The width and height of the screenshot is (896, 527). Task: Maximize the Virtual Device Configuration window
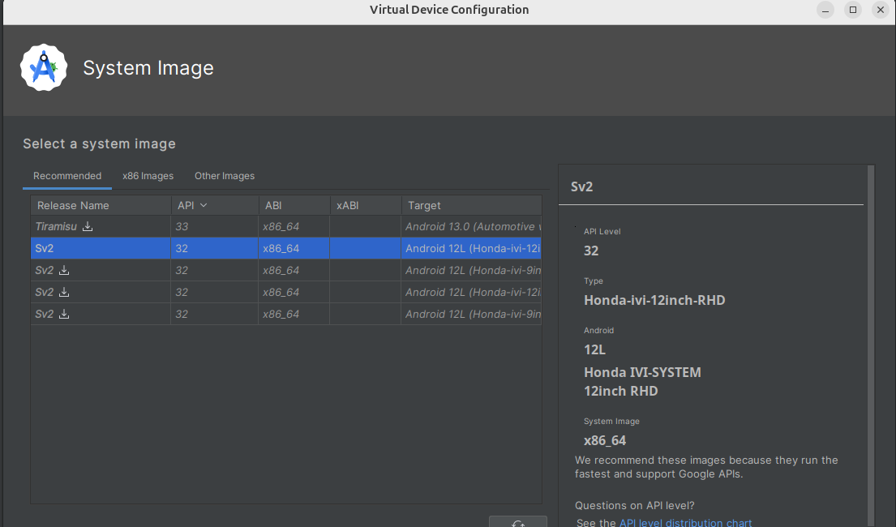(852, 10)
